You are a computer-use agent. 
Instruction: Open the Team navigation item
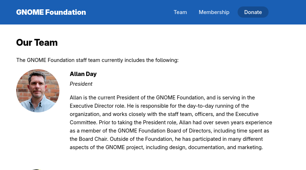[x=180, y=12]
